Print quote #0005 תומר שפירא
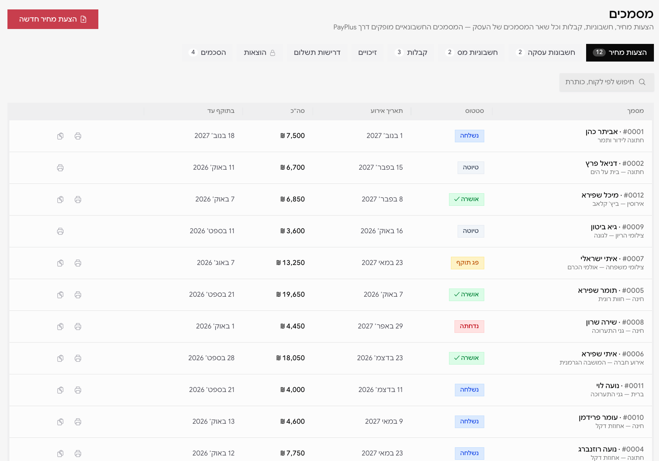The image size is (659, 461). pos(78,295)
